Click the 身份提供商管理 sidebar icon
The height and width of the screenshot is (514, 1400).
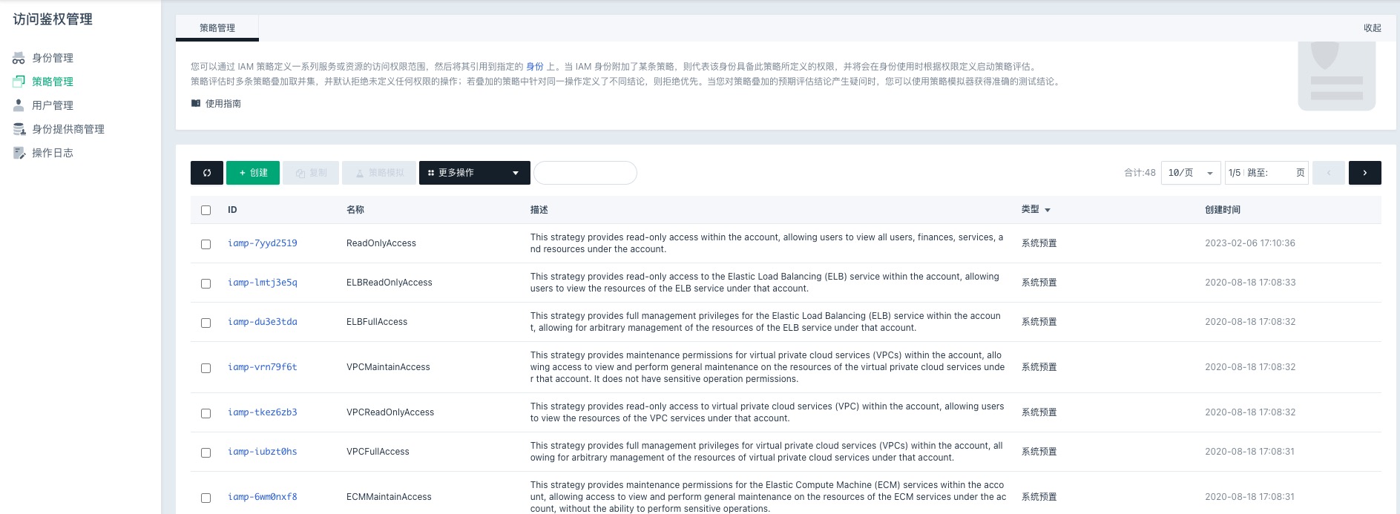pyautogui.click(x=19, y=129)
